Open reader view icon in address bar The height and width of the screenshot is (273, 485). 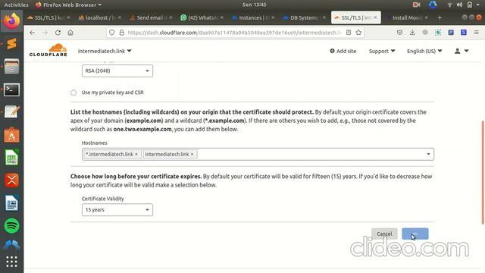tap(349, 33)
